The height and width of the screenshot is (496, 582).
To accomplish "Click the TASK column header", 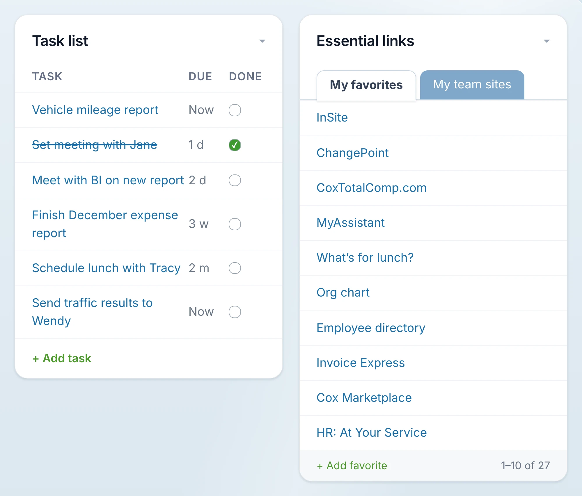I will pyautogui.click(x=47, y=76).
